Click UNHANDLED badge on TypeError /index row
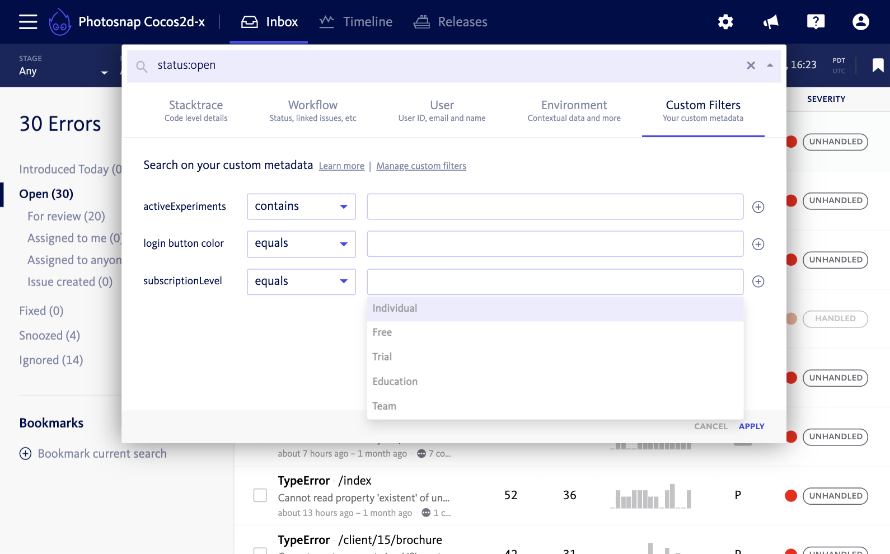Image resolution: width=890 pixels, height=554 pixels. (x=835, y=496)
